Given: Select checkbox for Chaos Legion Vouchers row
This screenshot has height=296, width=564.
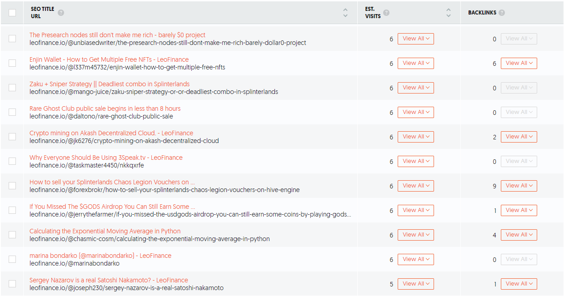Looking at the screenshot, I should pos(12,186).
